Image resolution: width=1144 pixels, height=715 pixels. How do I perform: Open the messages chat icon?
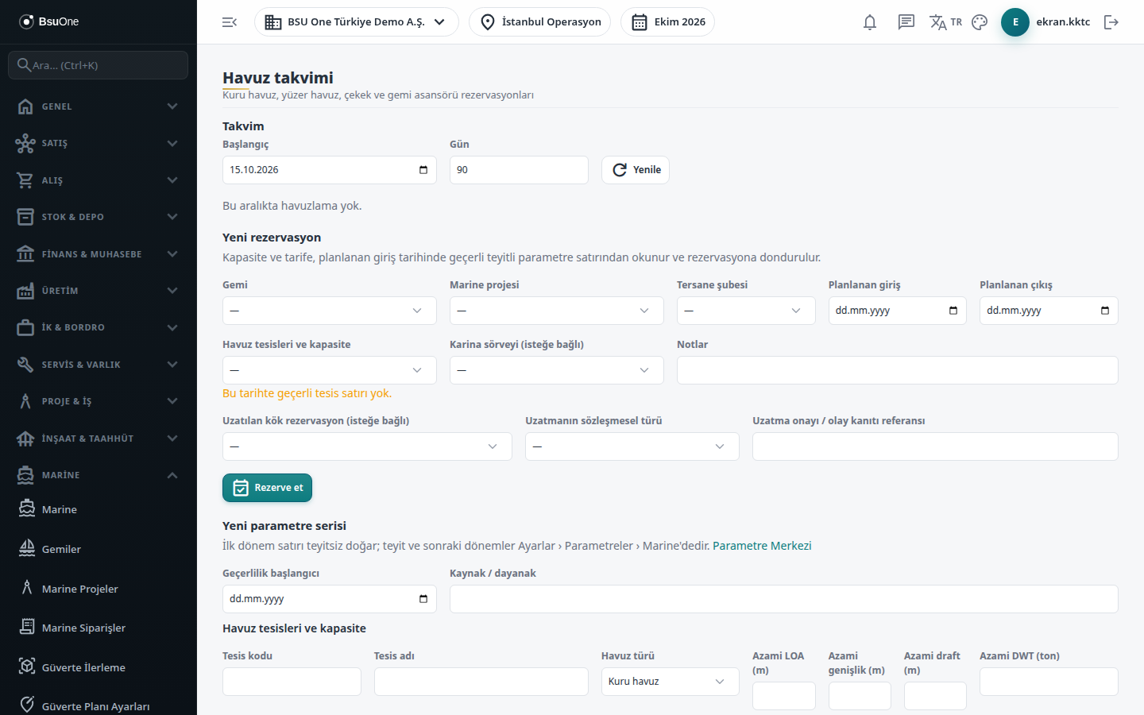pyautogui.click(x=906, y=22)
